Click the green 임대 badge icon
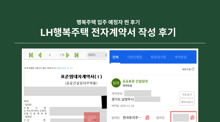This screenshot has height=122, width=220. (x=116, y=83)
